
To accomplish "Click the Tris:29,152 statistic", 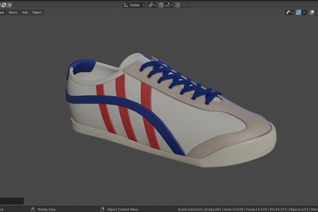I will [x=278, y=210].
